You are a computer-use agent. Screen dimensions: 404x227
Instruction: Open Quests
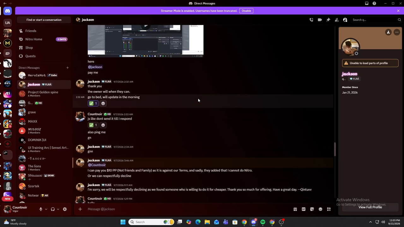pos(44,56)
